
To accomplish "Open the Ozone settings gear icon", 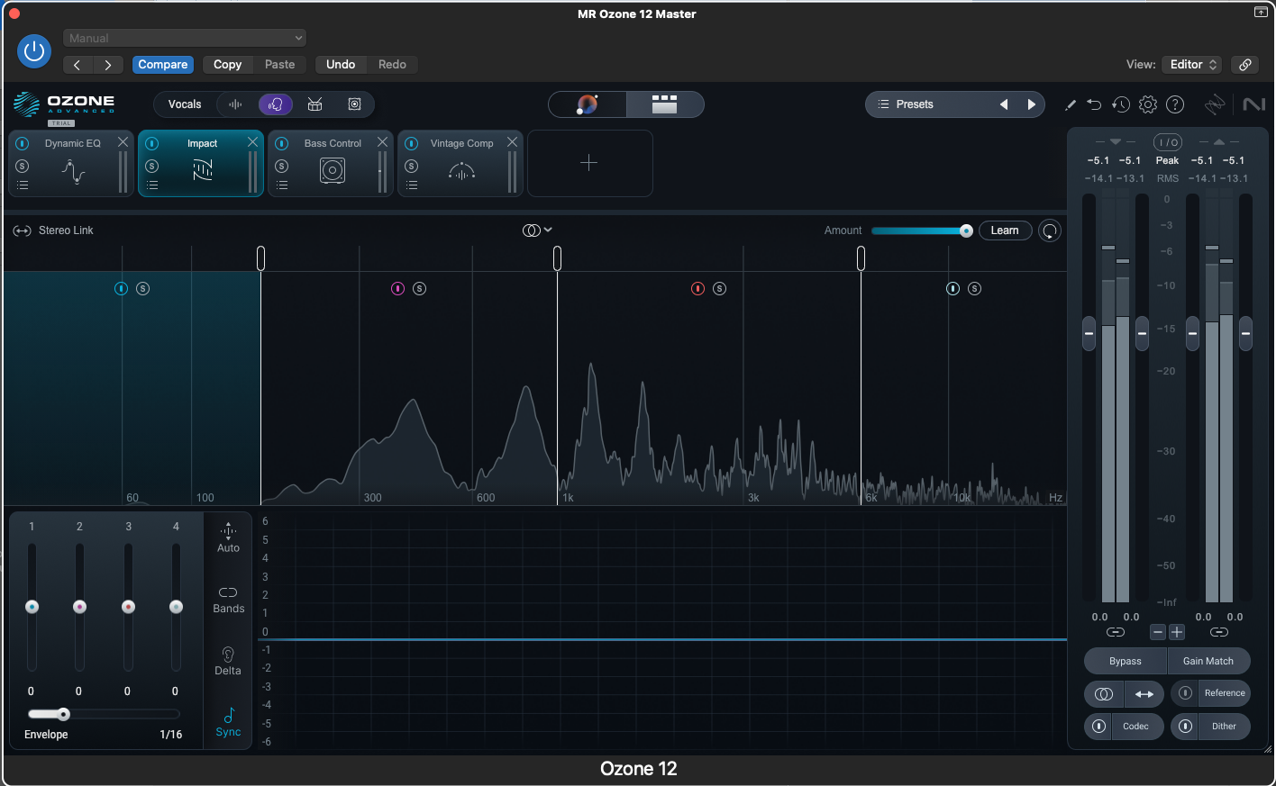I will (1148, 104).
